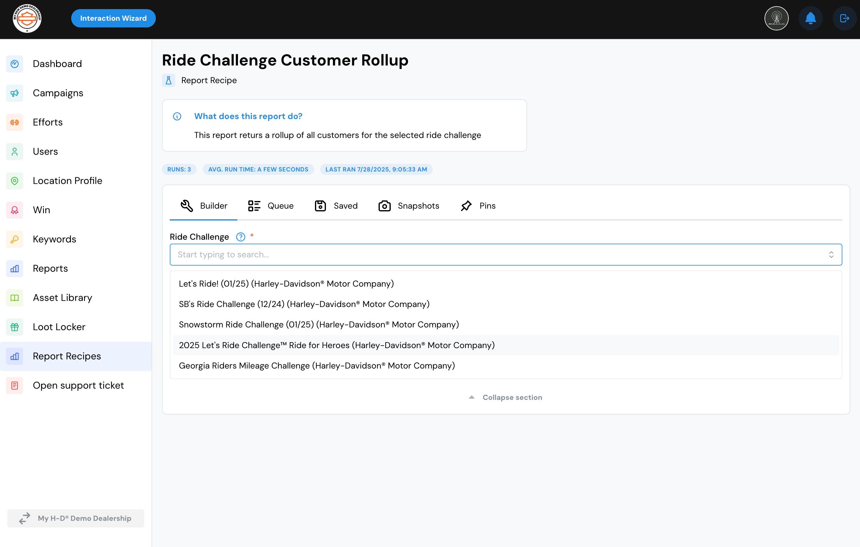
Task: Open the radio tower profile avatar
Action: coord(776,18)
